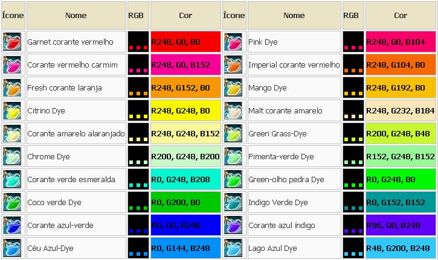The height and width of the screenshot is (260, 438).
Task: Click the right Nome column header
Action: point(294,15)
